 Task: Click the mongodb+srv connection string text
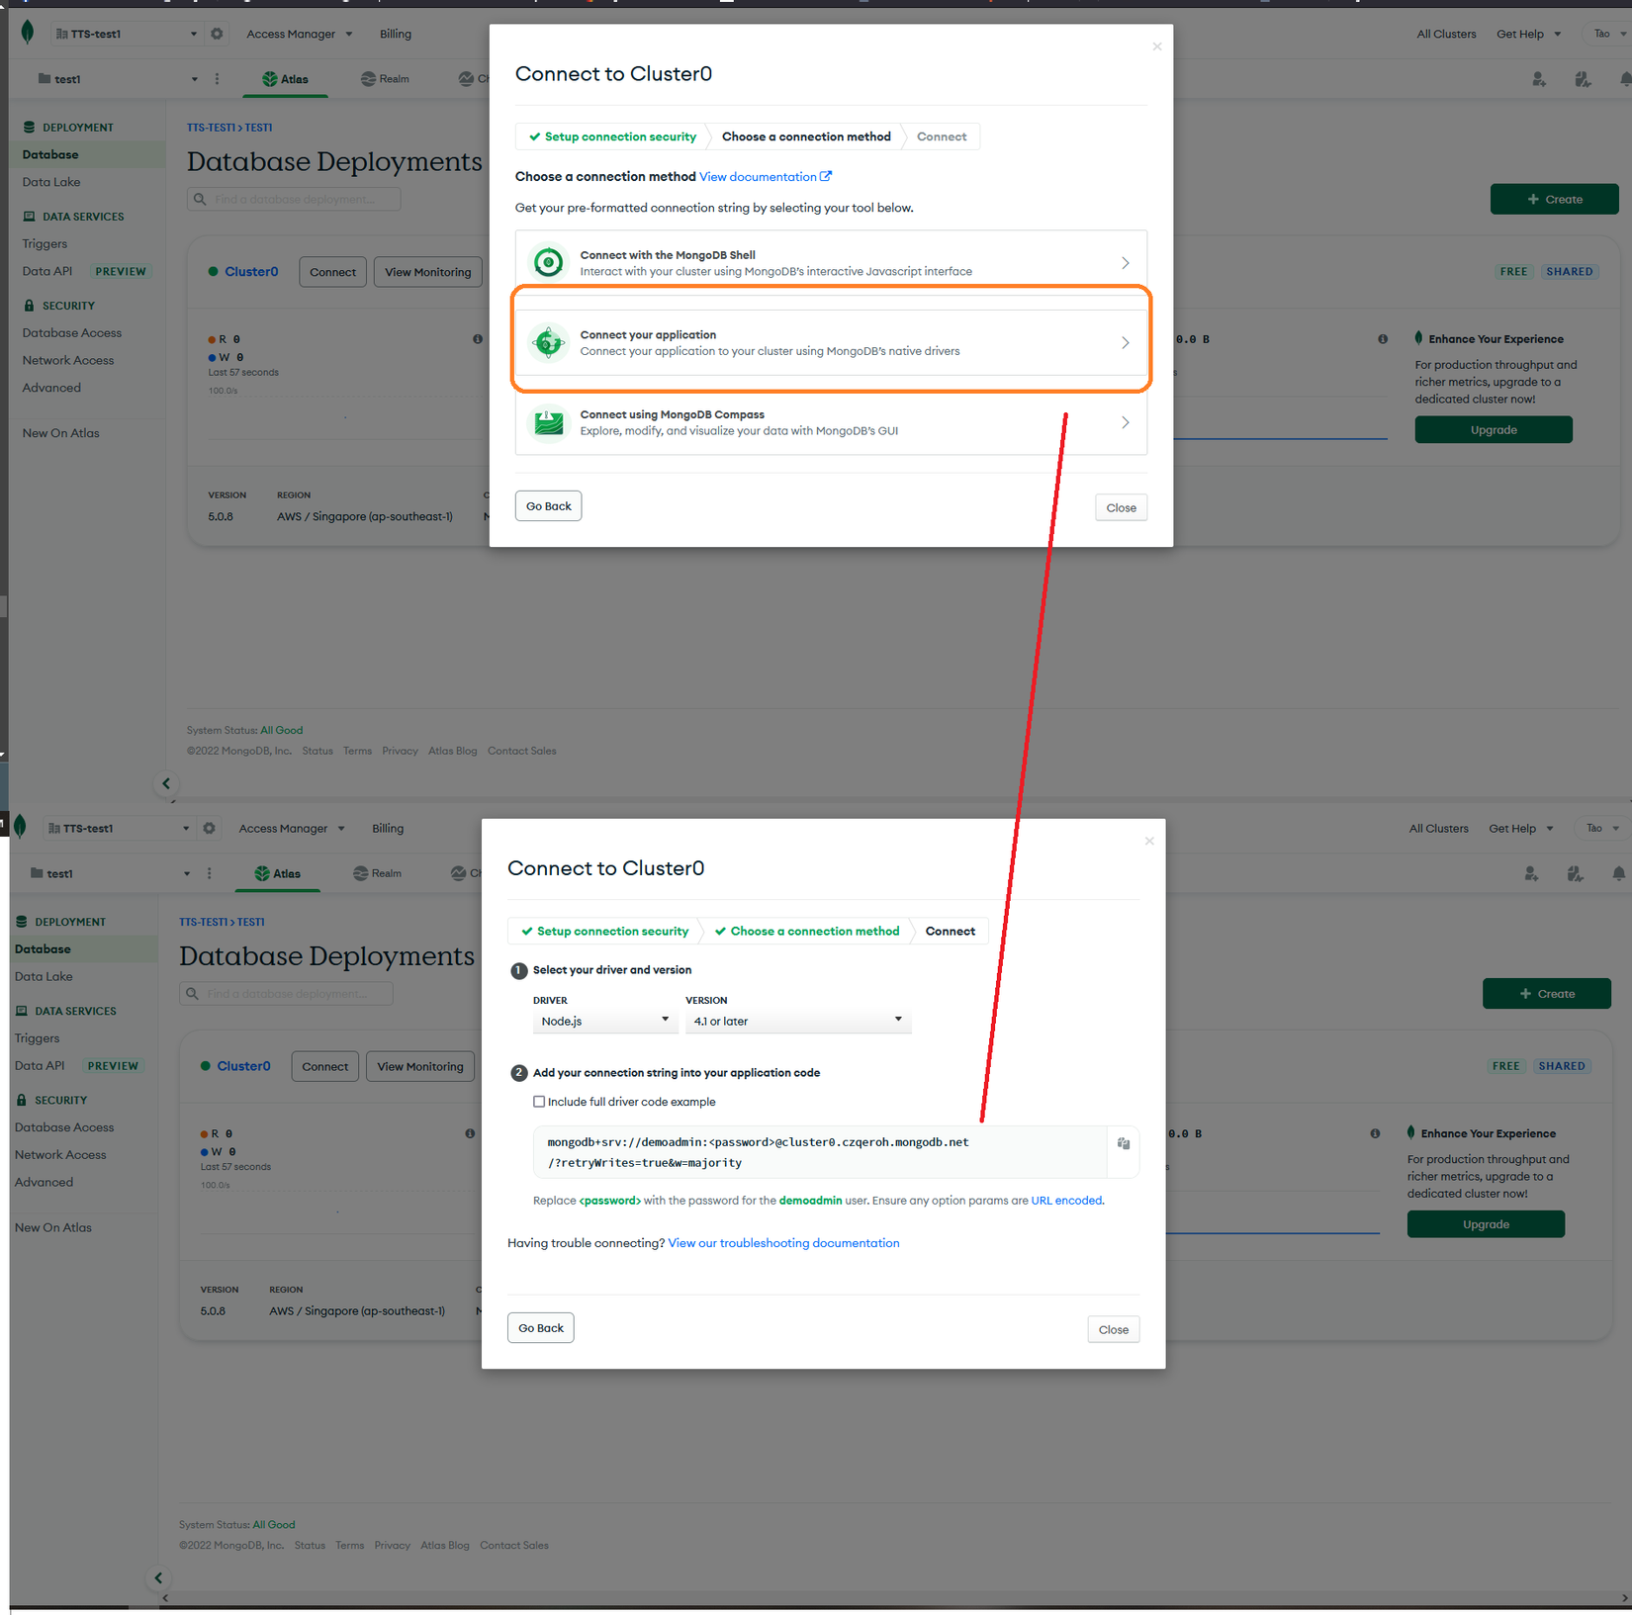point(759,1152)
